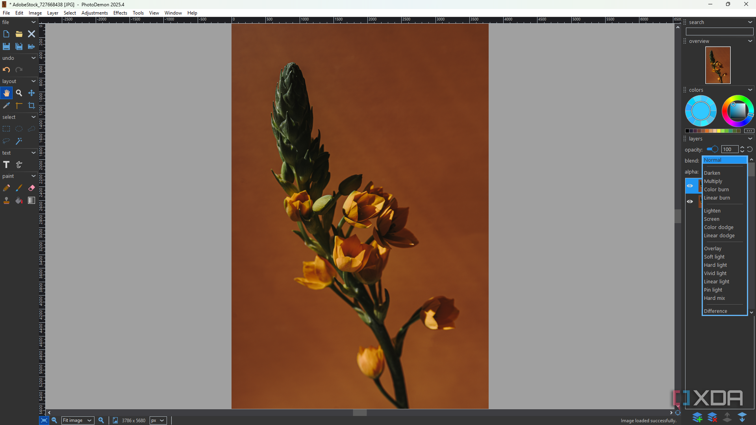Select the Magic wand selection tool

click(x=19, y=141)
